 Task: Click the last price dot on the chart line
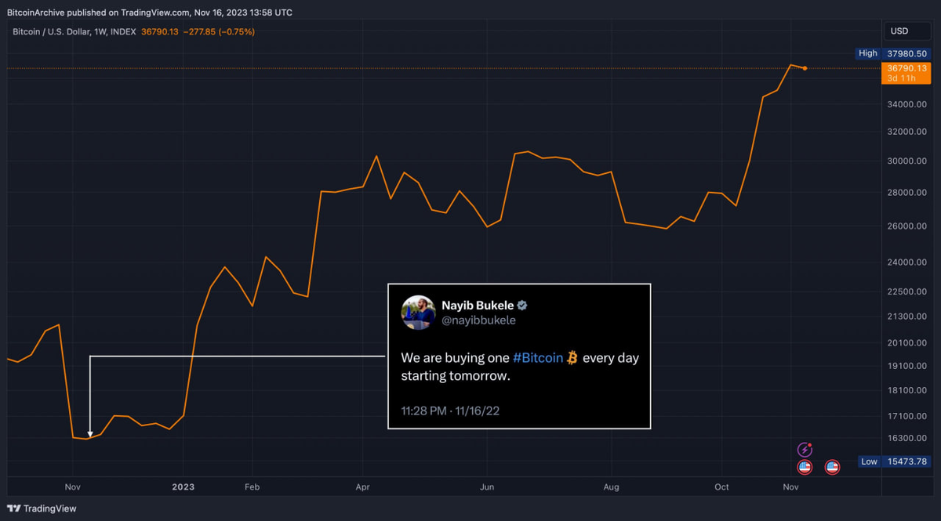[x=805, y=68]
